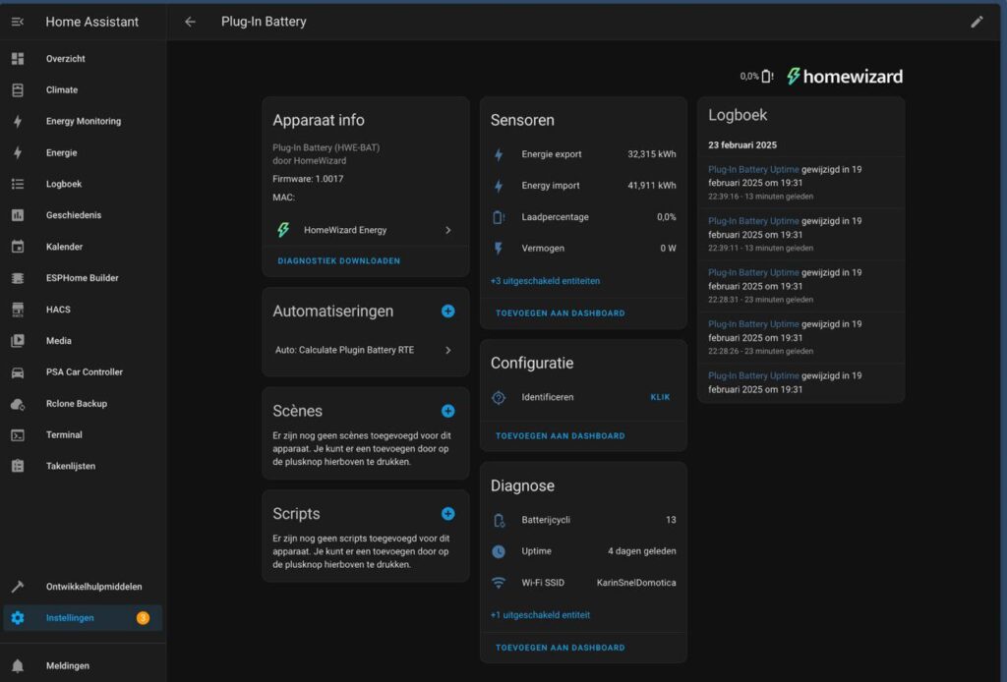The width and height of the screenshot is (1007, 682).
Task: Open Terminal console icon
Action: click(x=18, y=435)
